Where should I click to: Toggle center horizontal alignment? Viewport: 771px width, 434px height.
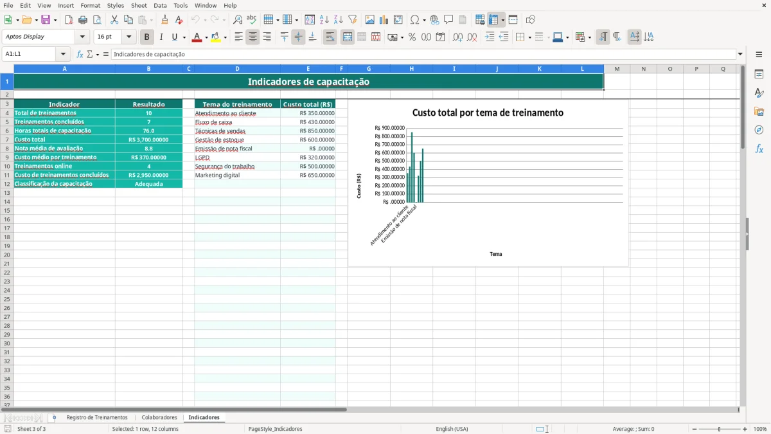tap(253, 37)
